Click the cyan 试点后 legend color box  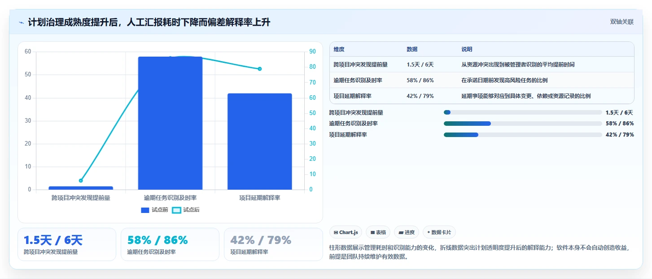pos(177,210)
